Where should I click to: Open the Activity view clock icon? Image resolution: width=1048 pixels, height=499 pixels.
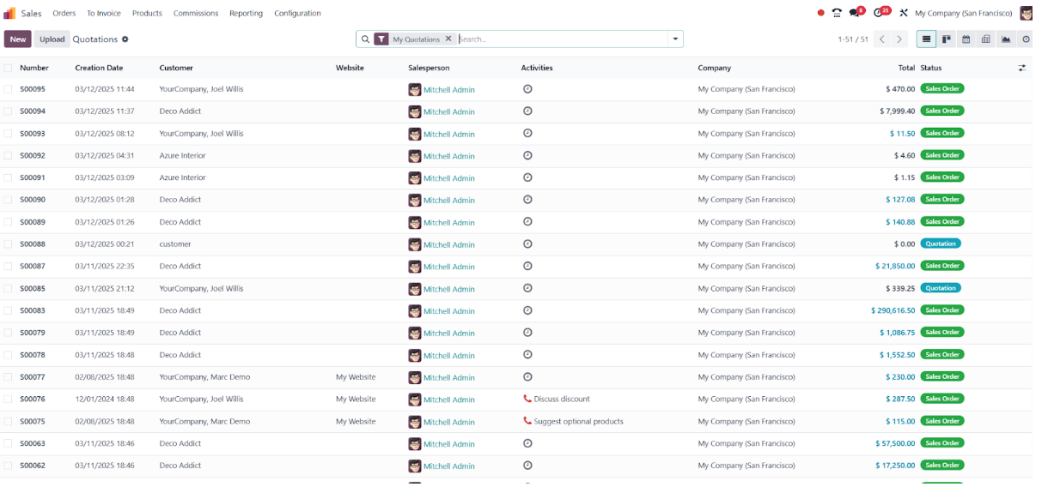tap(1026, 39)
